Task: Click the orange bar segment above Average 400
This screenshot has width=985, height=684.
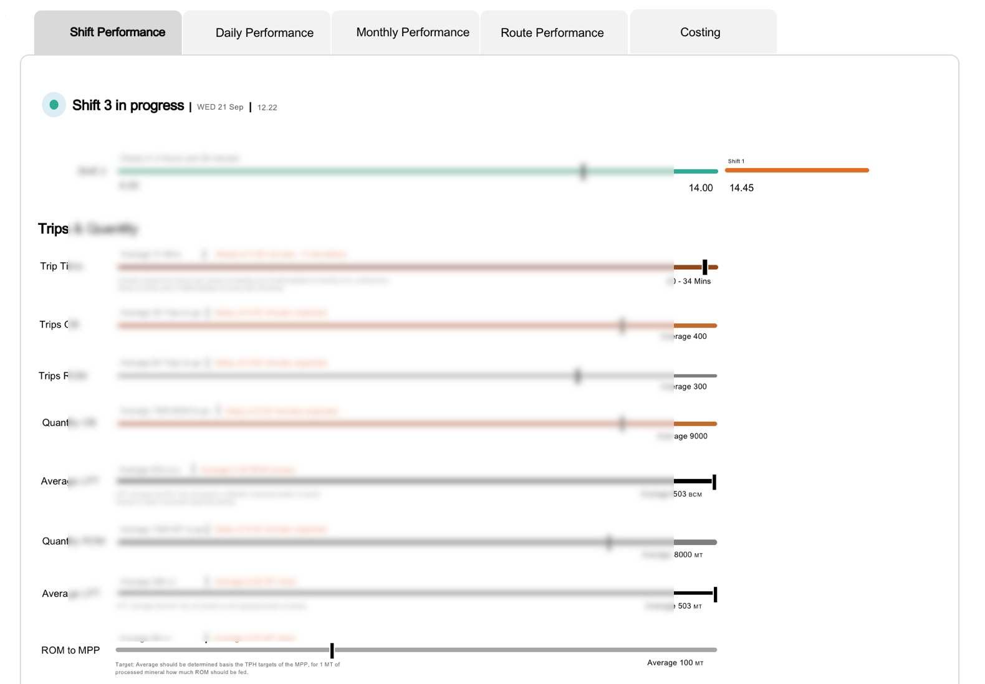Action: click(x=695, y=326)
